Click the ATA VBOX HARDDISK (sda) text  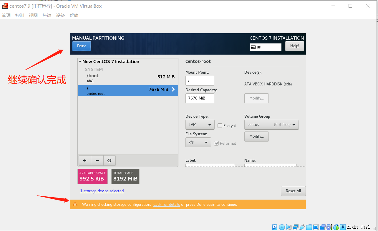pyautogui.click(x=268, y=84)
